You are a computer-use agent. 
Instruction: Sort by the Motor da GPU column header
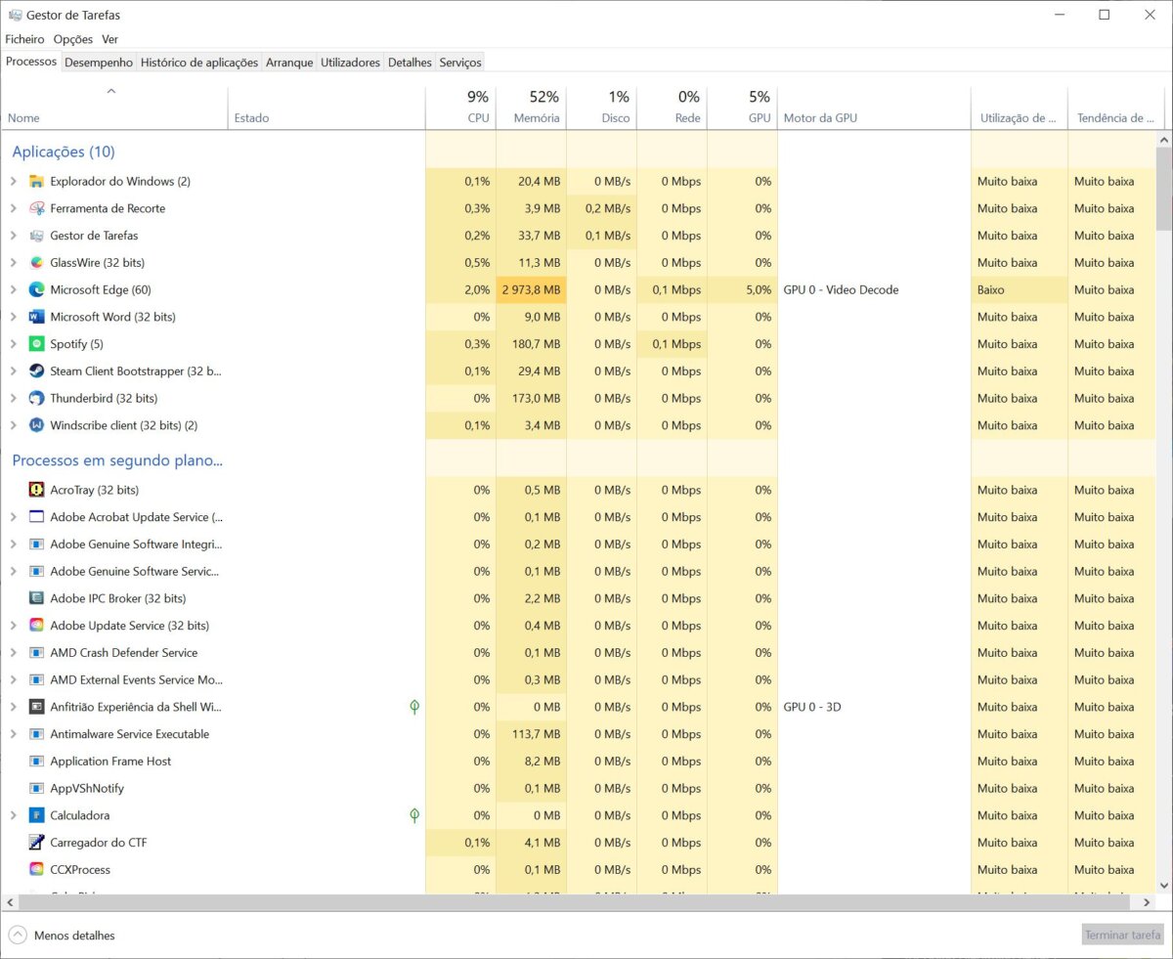click(x=874, y=108)
